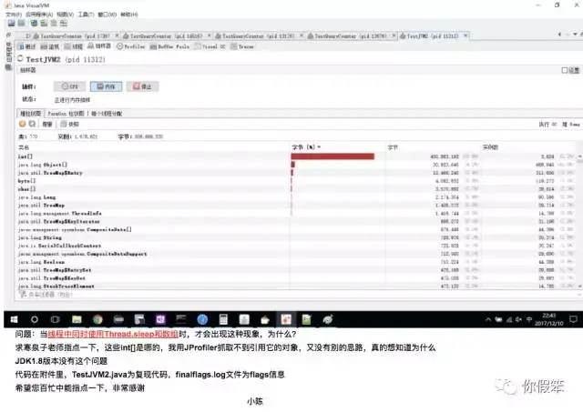Open the Visual GC sub-tab
Screen dimensions: 583x412
(x=210, y=46)
